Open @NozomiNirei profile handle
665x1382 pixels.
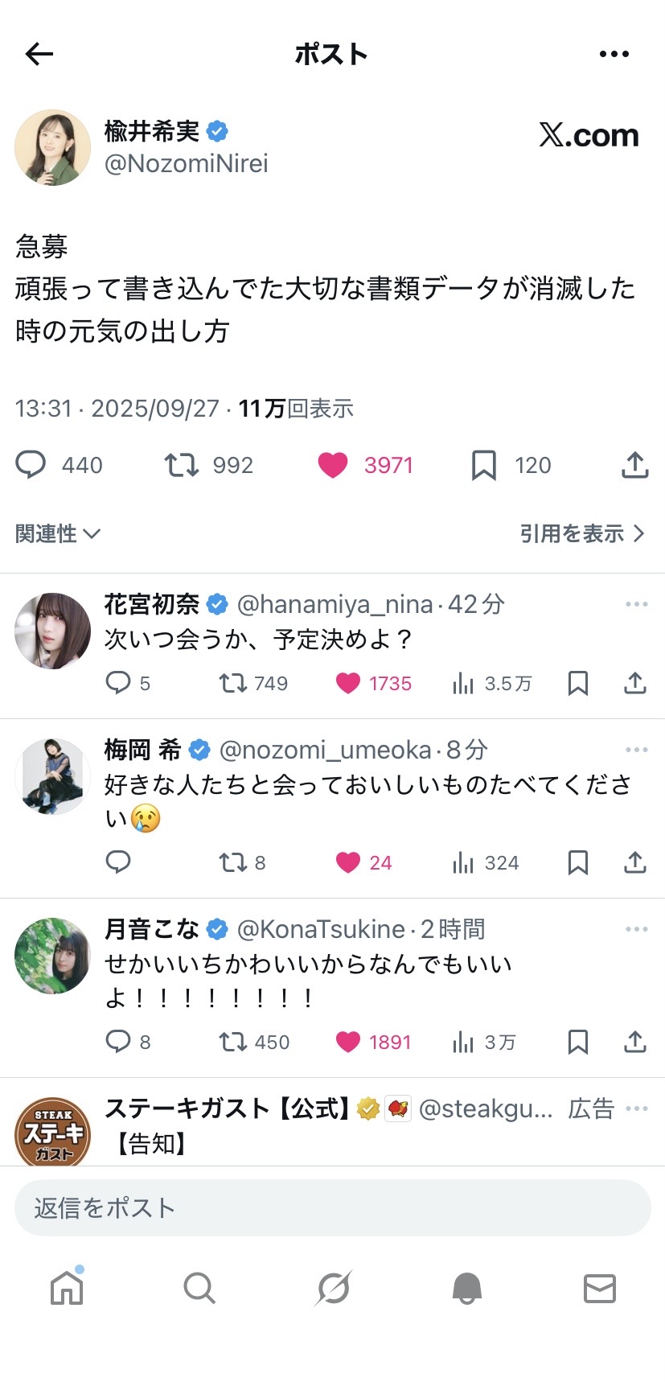click(187, 163)
